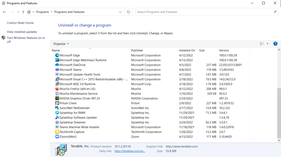This screenshot has width=281, height=157.
Task: Click the Pritunl Client icon
Action: [x=57, y=103]
